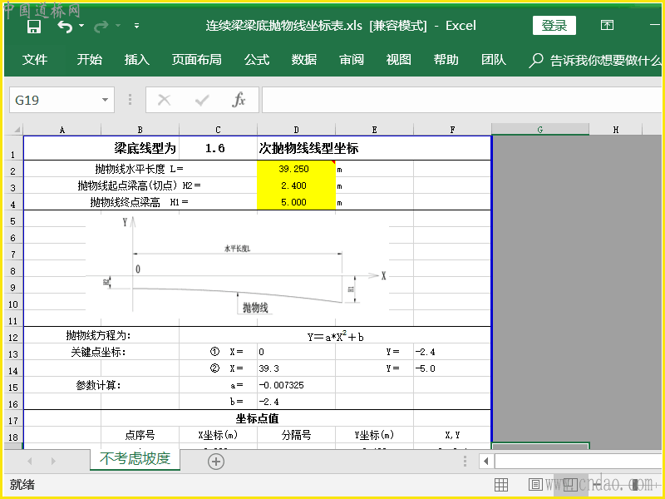Click the 点序号 column header cell

click(x=140, y=435)
